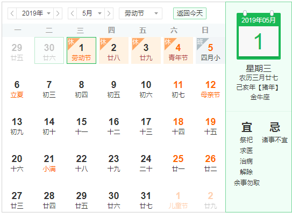Go to previous month arrow
The height and width of the screenshot is (213, 292).
click(x=73, y=13)
